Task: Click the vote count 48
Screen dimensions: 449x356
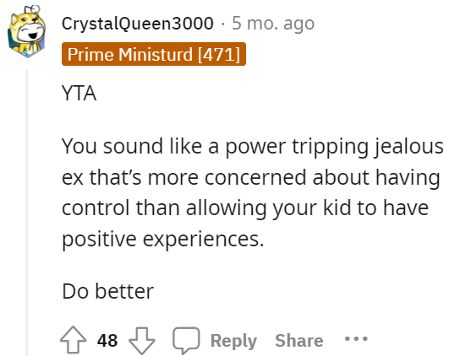Action: pyautogui.click(x=107, y=340)
